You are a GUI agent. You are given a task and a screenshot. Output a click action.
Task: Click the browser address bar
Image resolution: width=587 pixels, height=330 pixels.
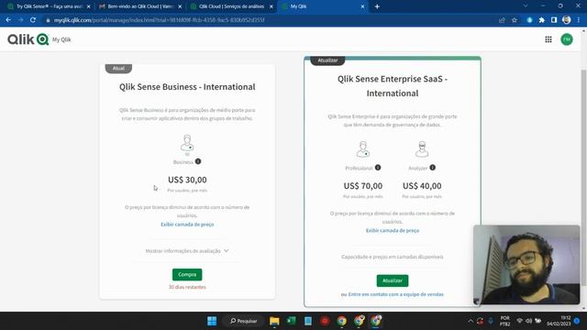[x=270, y=20]
